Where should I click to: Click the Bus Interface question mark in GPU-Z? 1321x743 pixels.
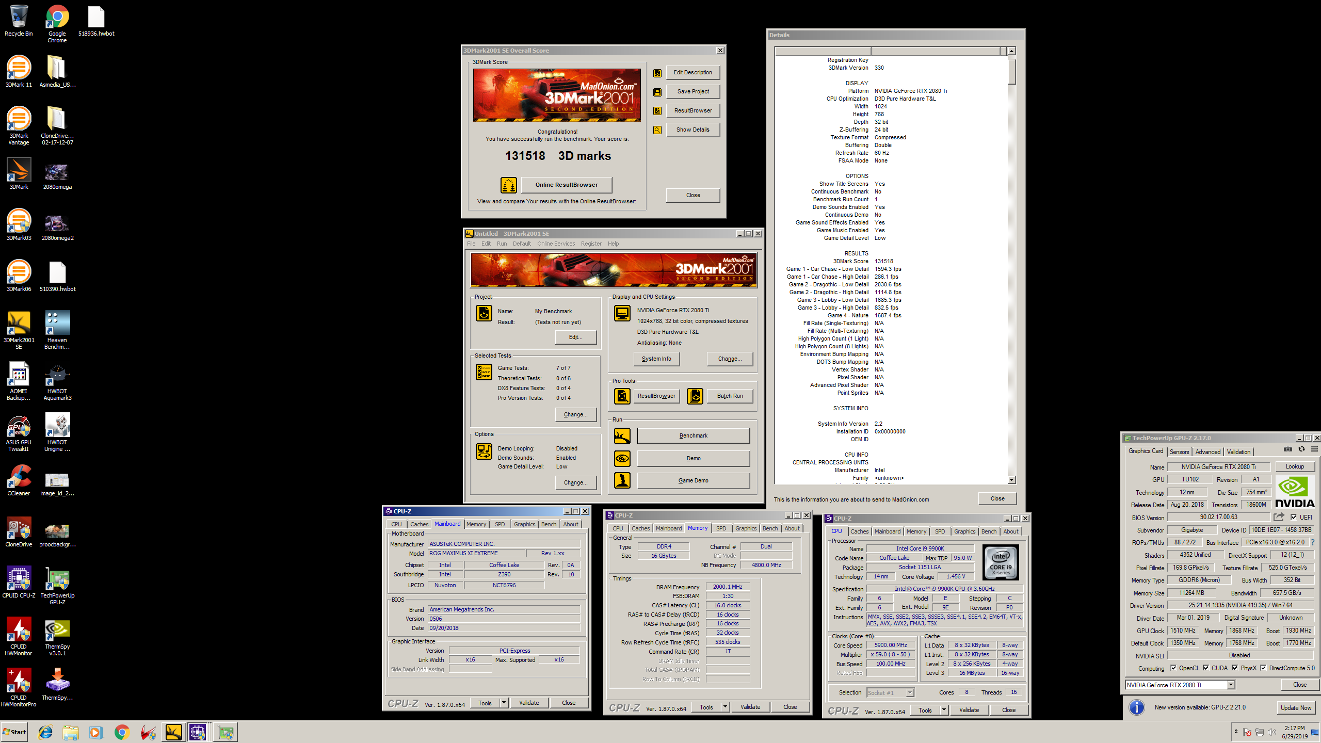point(1313,542)
